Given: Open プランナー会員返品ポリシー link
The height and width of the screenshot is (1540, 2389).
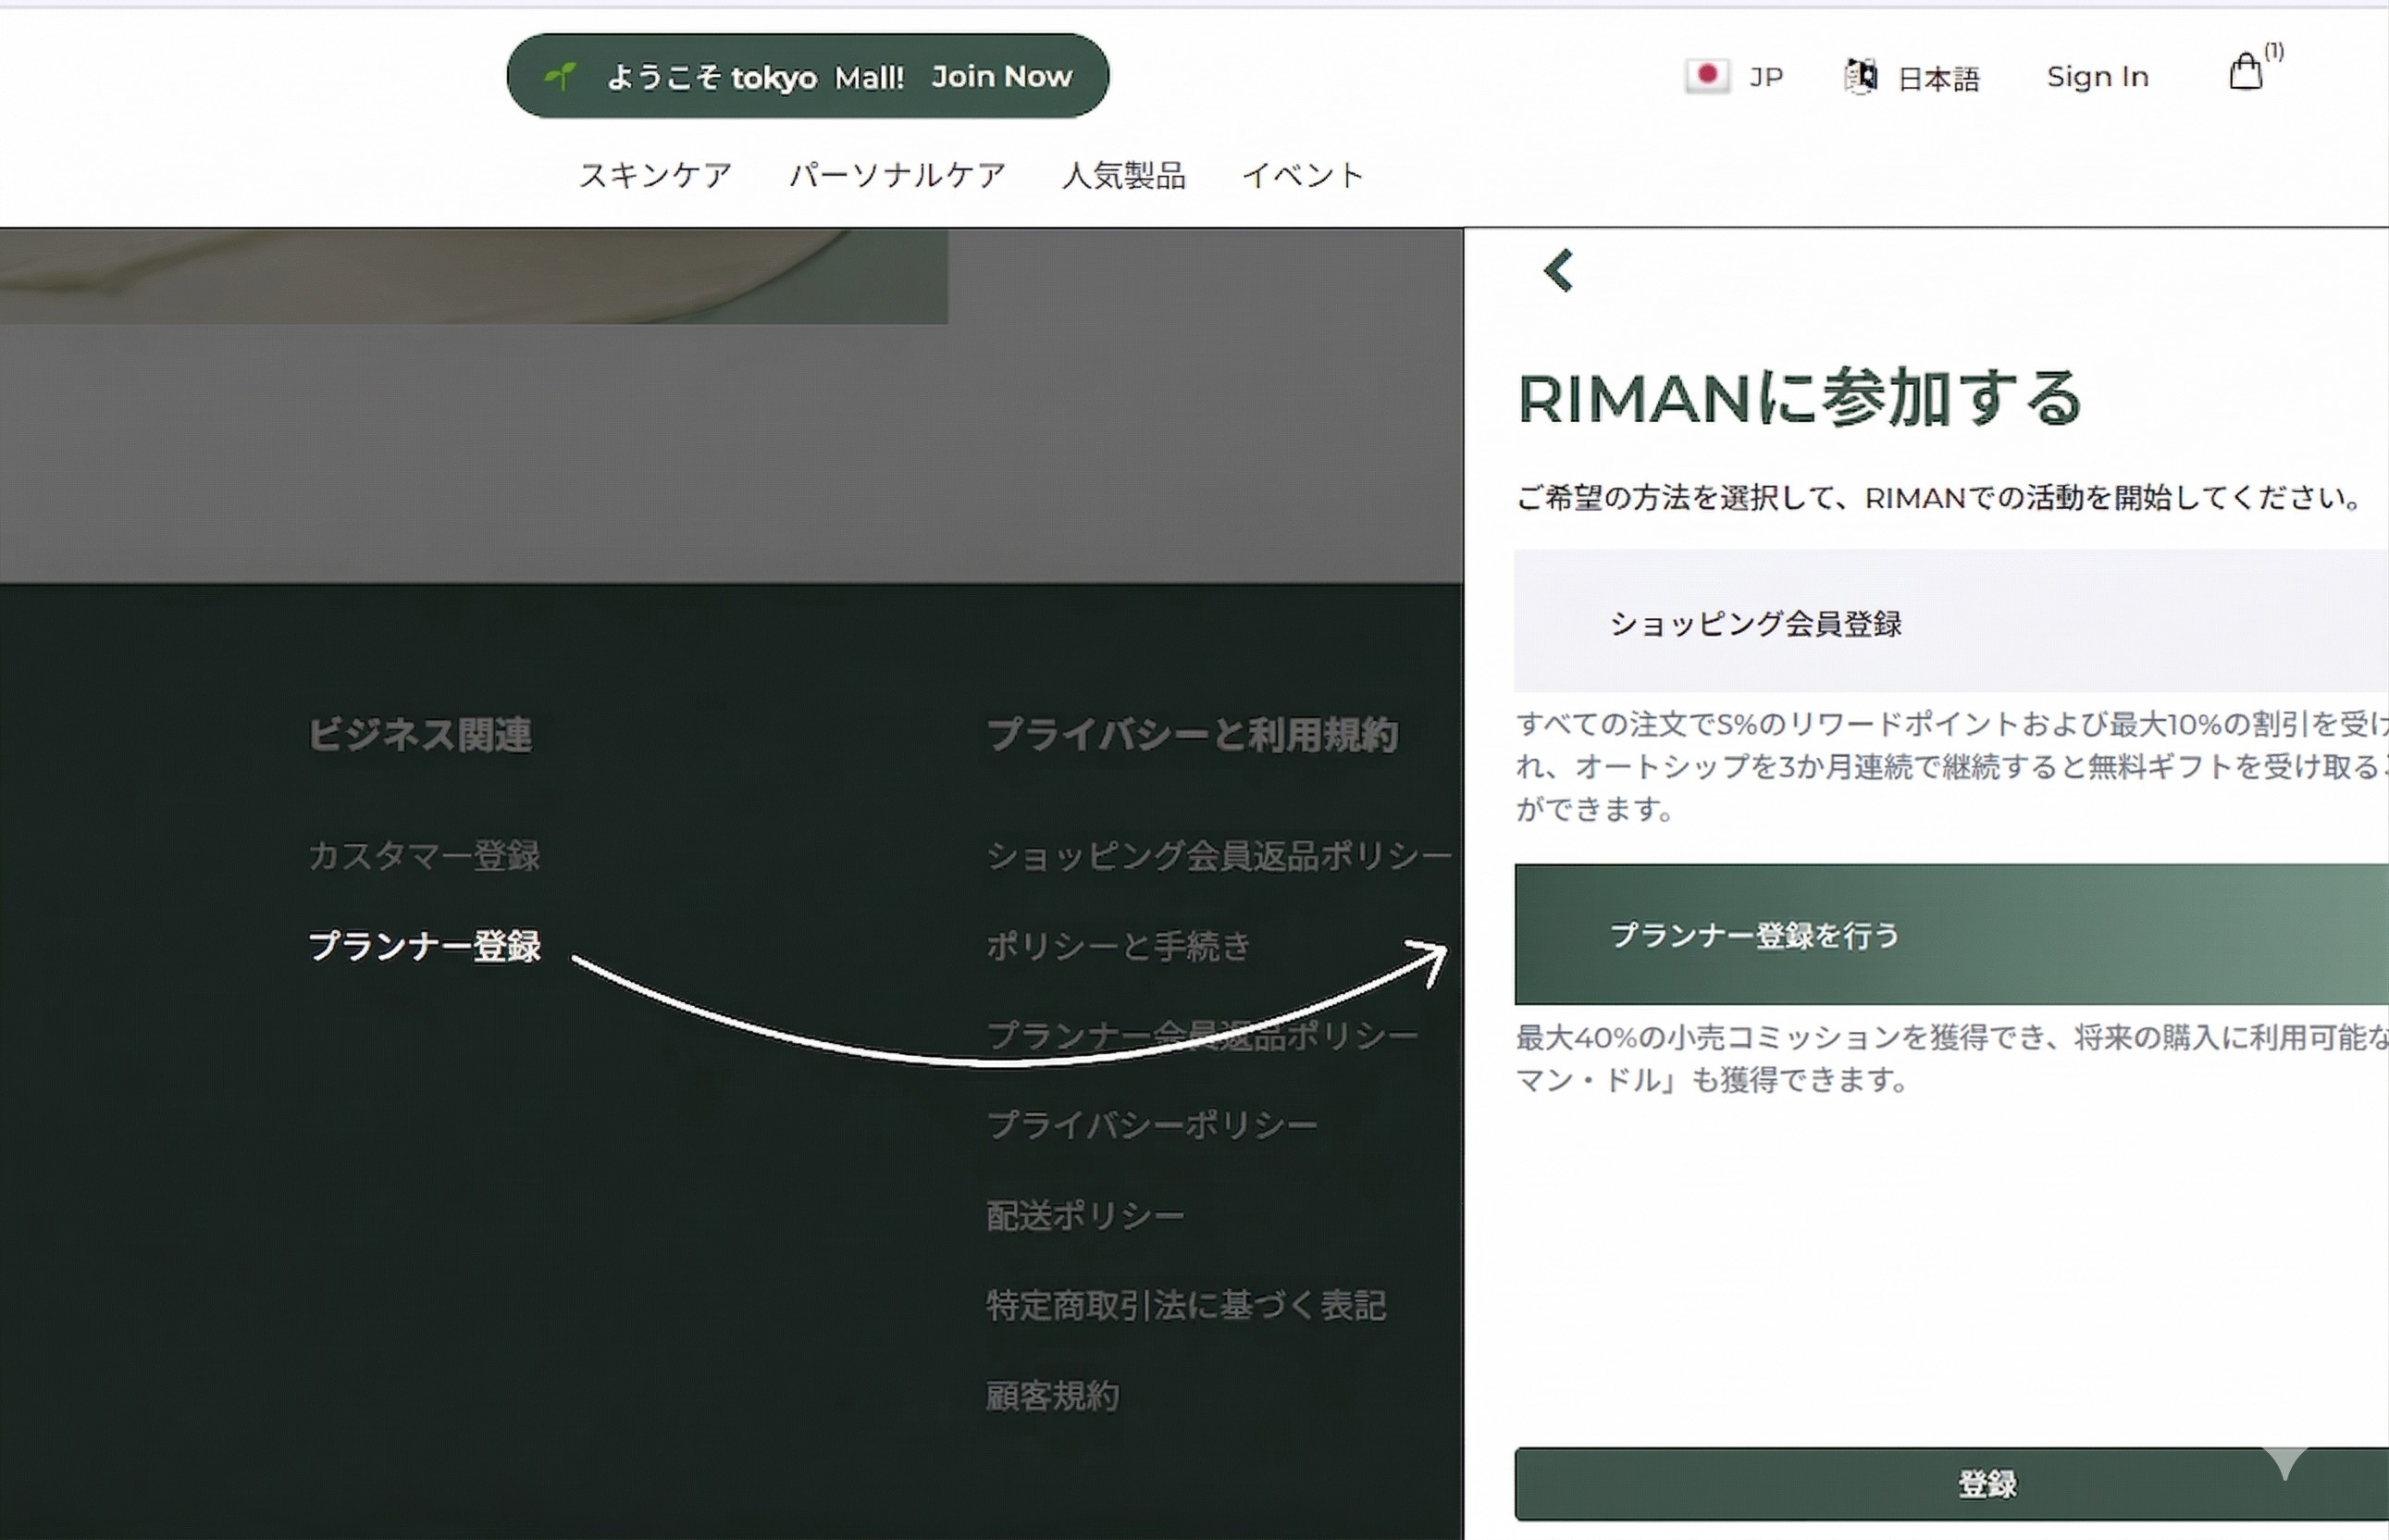Looking at the screenshot, I should (1202, 1035).
